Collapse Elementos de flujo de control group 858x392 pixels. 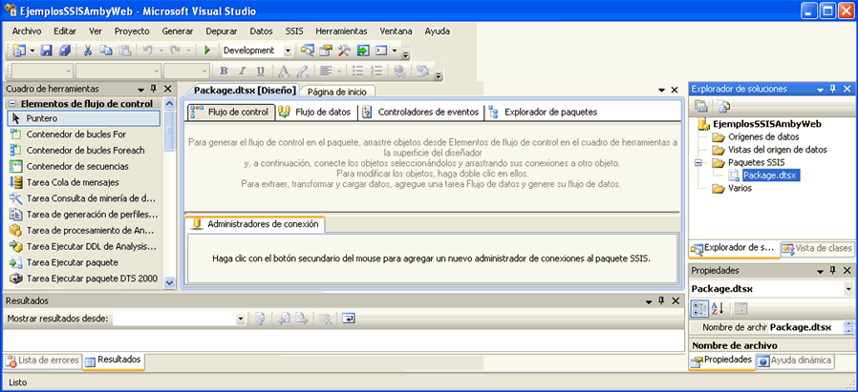point(11,104)
